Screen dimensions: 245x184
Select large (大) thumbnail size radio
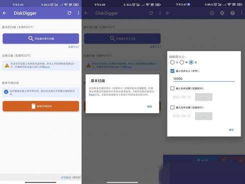191,62
